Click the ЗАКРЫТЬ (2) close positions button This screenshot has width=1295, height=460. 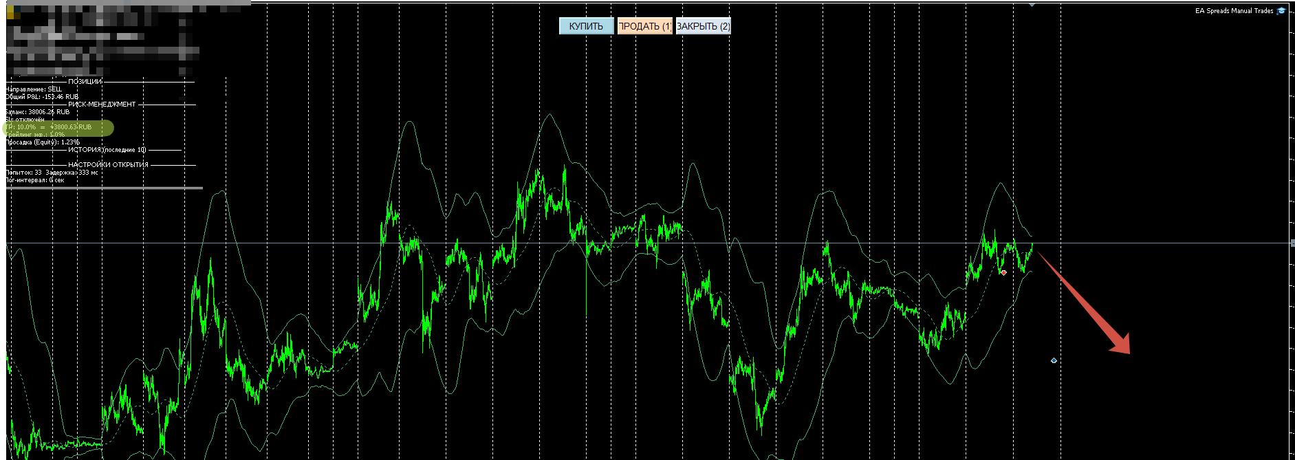(x=703, y=26)
